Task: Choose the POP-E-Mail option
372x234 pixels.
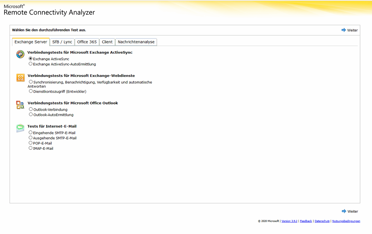Action: 30,143
